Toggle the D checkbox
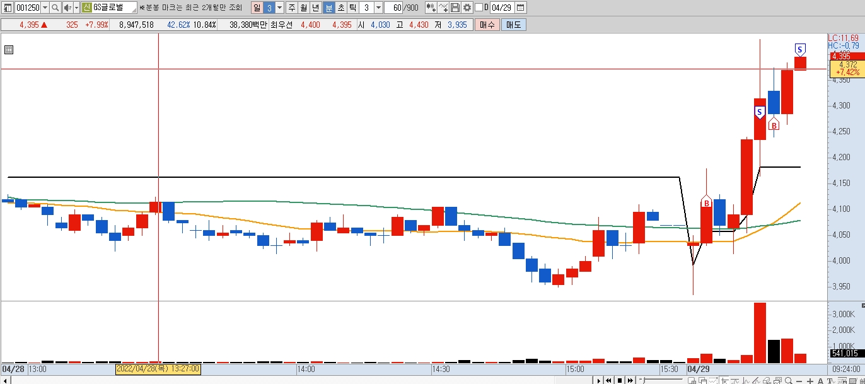Screen dimensions: 865x384 479,8
